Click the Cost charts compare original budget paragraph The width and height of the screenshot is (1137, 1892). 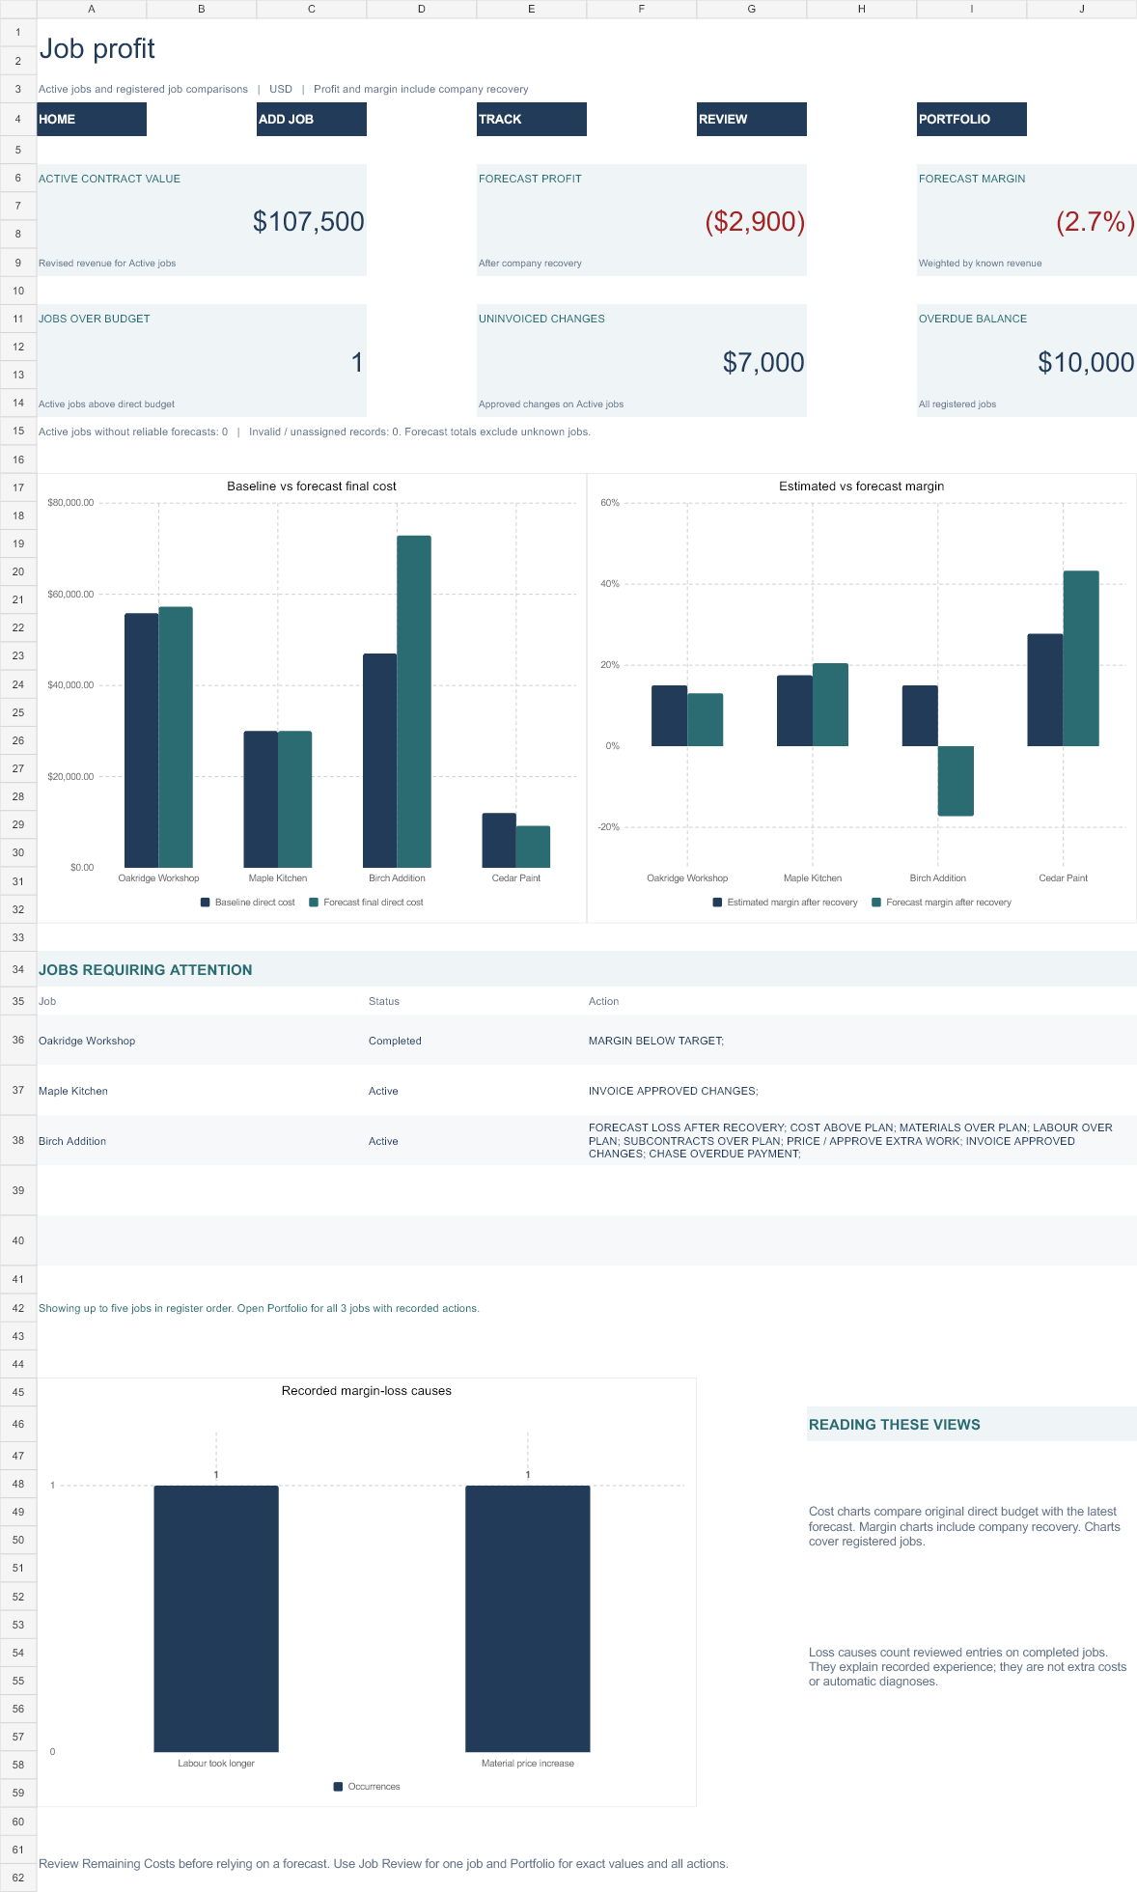[965, 1526]
